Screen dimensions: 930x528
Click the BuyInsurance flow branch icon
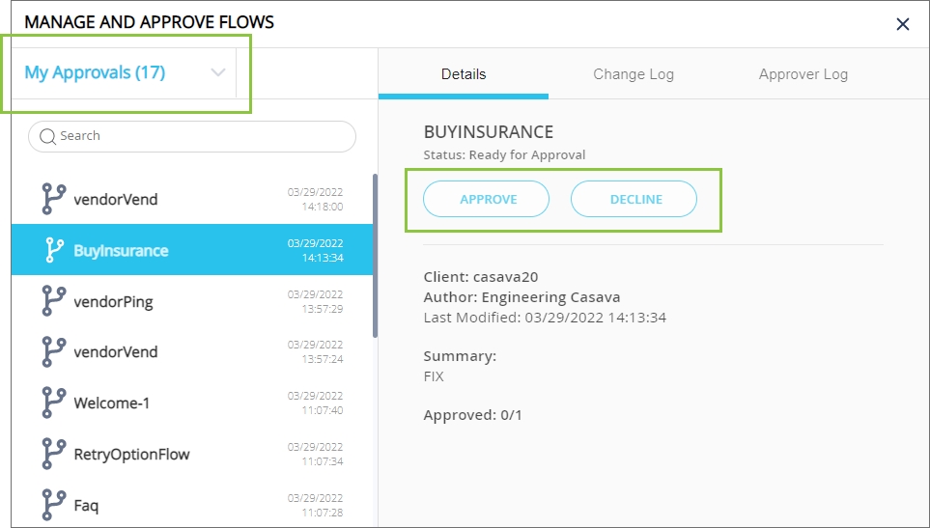pyautogui.click(x=54, y=250)
